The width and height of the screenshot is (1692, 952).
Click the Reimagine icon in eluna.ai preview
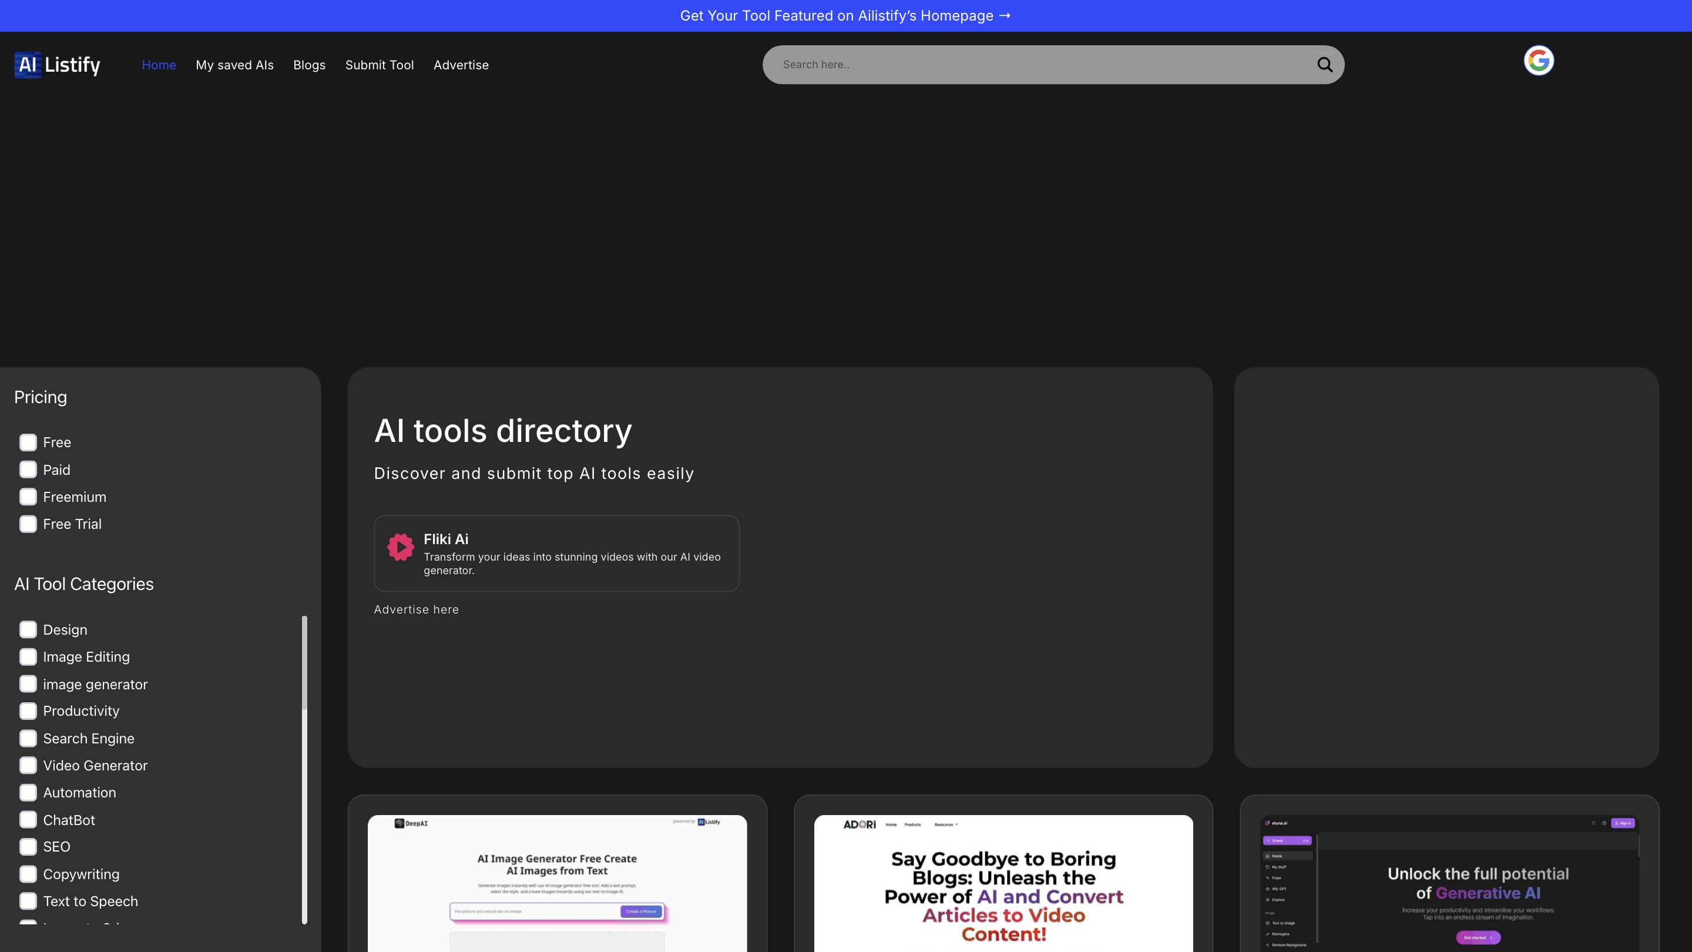pos(1268,934)
